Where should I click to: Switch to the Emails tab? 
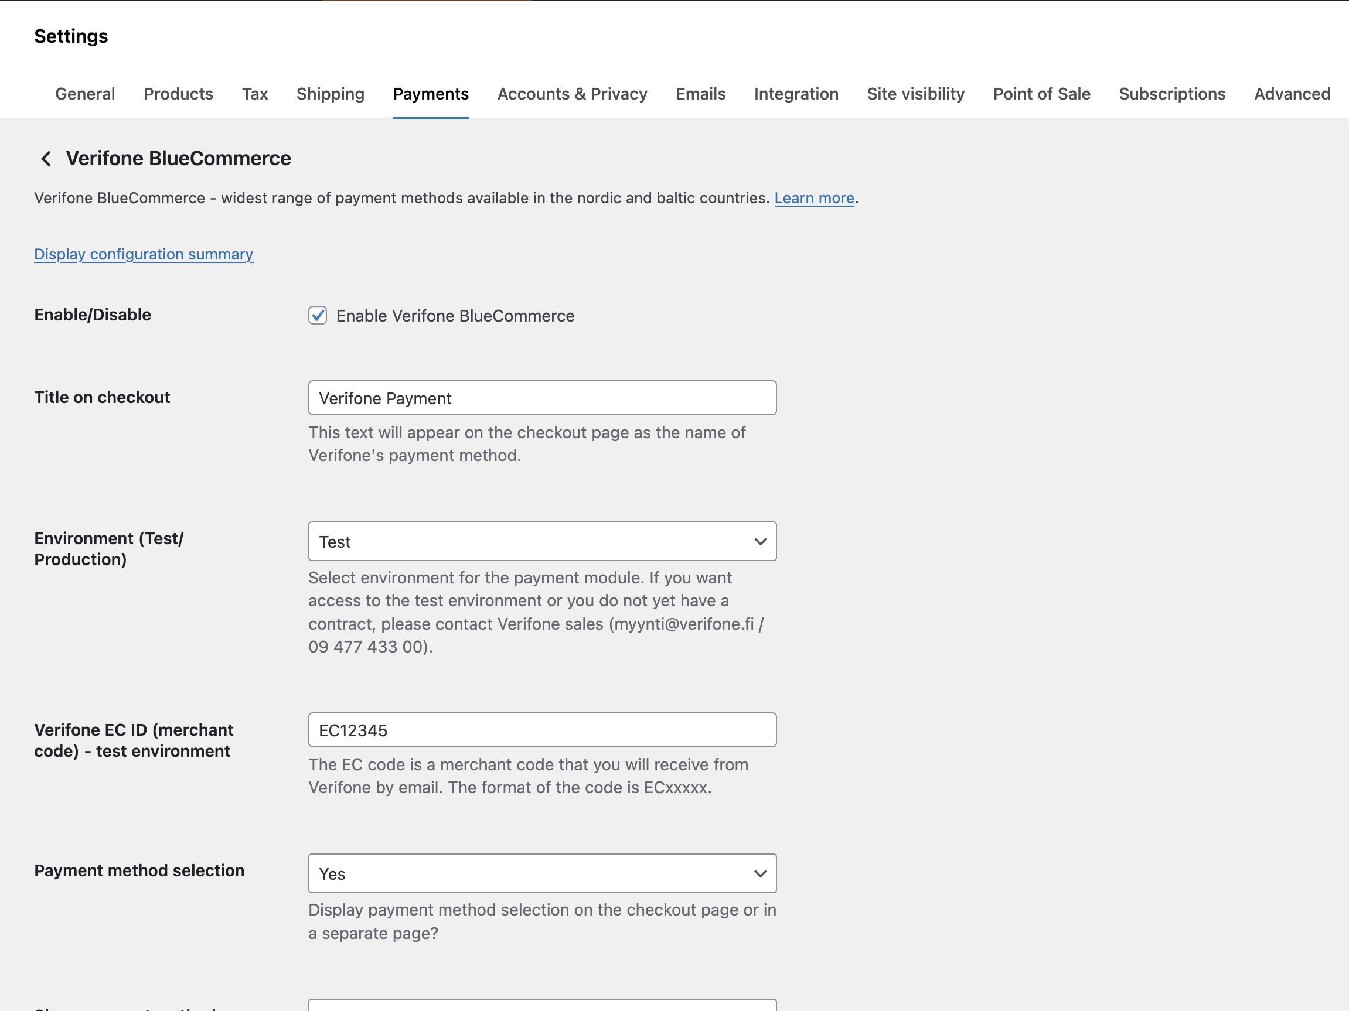click(x=700, y=94)
